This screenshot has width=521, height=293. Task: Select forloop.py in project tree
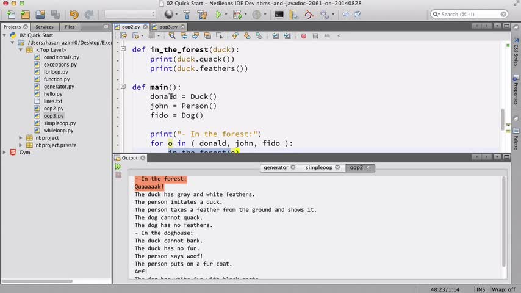click(56, 72)
